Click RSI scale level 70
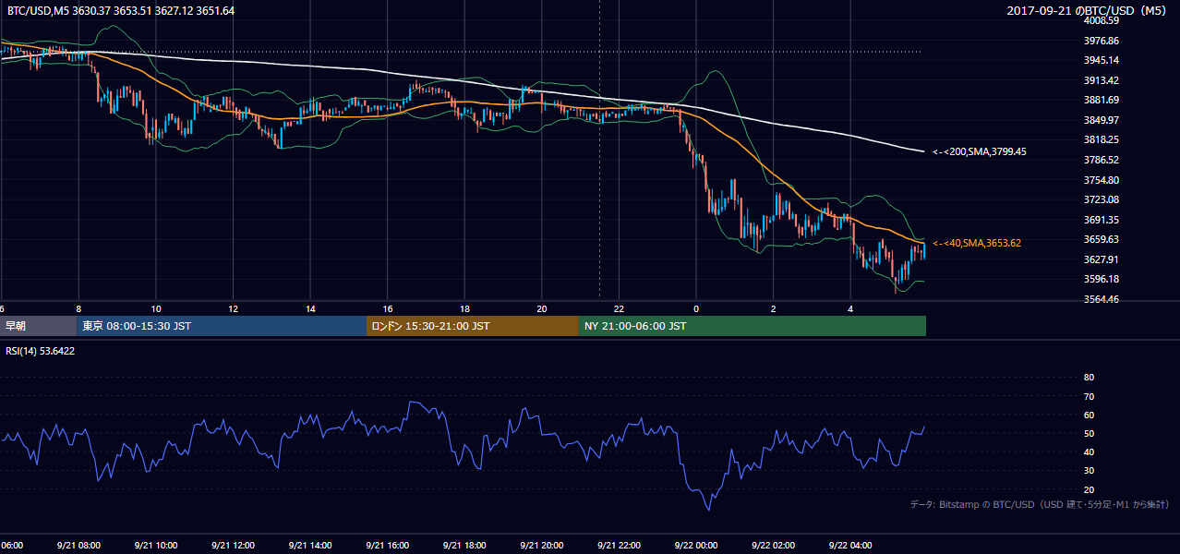1180x554 pixels. tap(1089, 396)
